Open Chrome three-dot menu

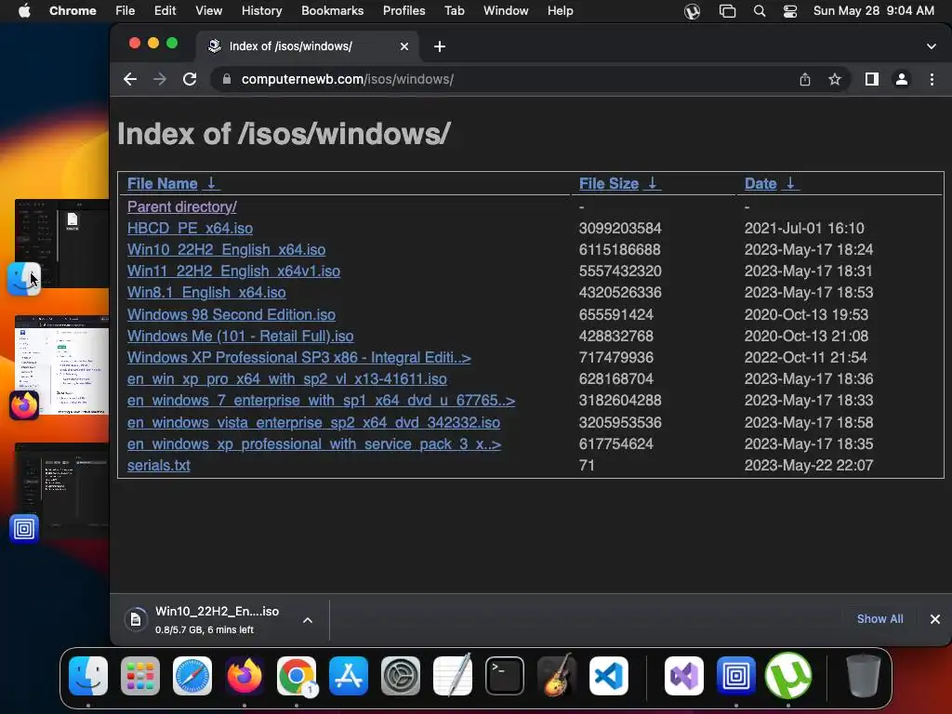932,79
